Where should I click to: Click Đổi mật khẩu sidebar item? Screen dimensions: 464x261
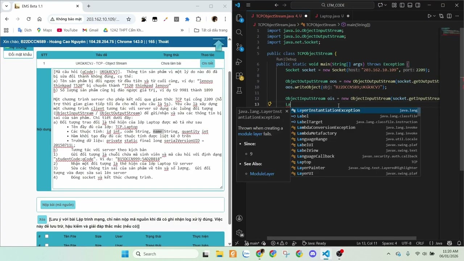[x=20, y=54]
